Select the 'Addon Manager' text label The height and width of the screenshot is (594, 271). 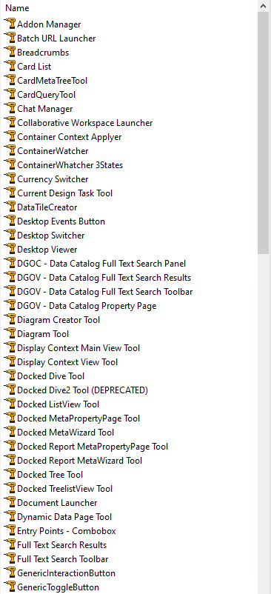(x=49, y=24)
